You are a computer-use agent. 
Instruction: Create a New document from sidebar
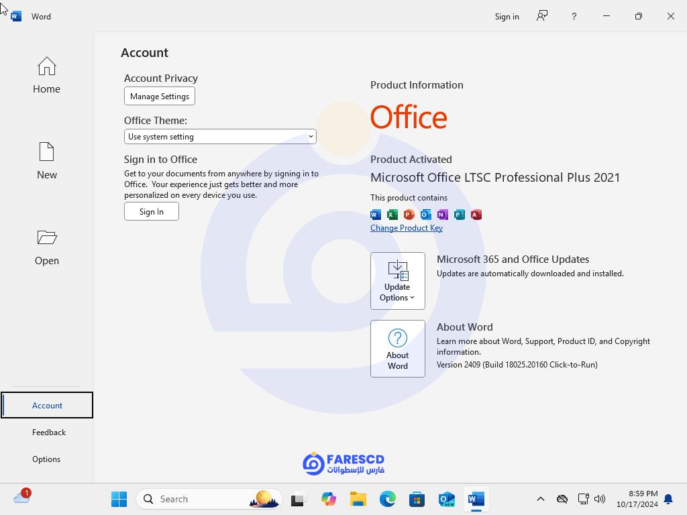pyautogui.click(x=46, y=161)
